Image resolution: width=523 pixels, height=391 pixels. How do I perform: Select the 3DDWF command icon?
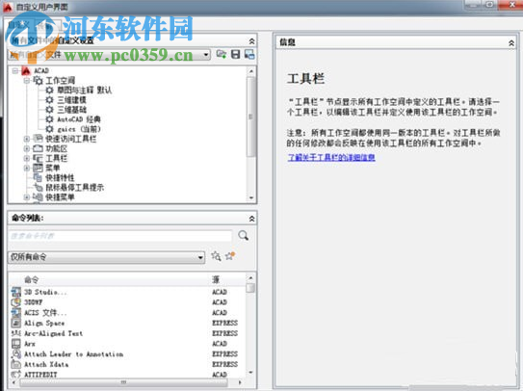(15, 302)
